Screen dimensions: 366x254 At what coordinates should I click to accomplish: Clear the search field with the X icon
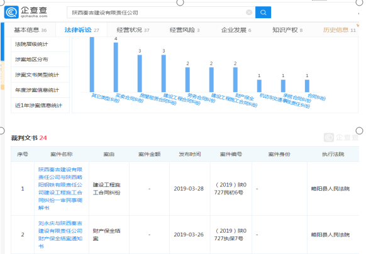click(x=249, y=13)
